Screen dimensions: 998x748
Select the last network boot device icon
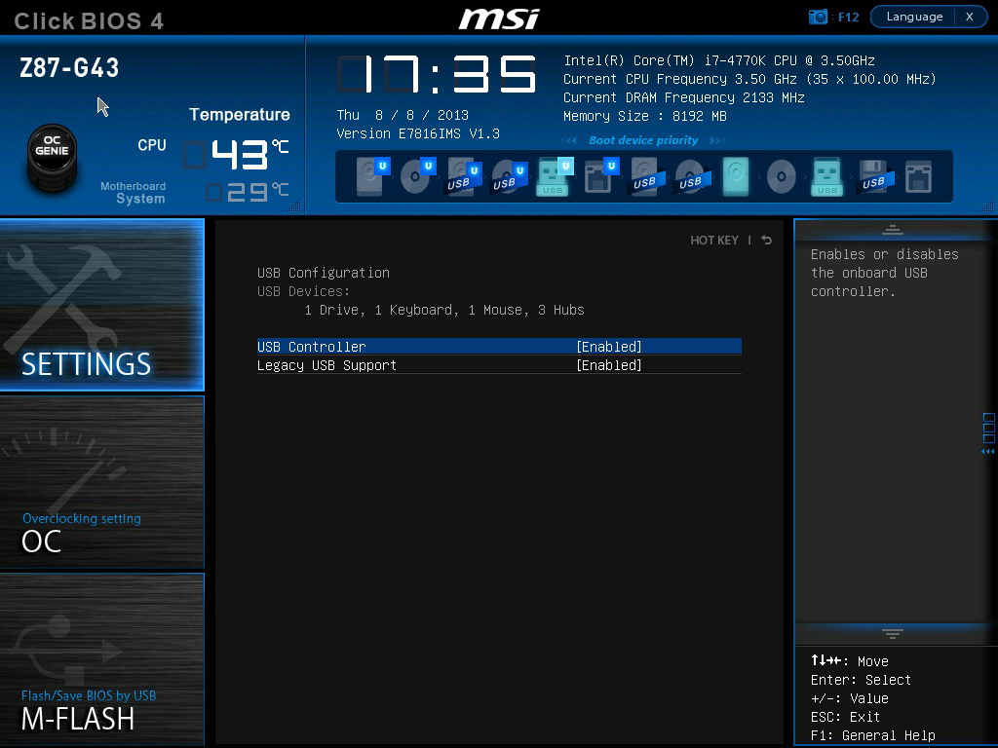pyautogui.click(x=918, y=176)
